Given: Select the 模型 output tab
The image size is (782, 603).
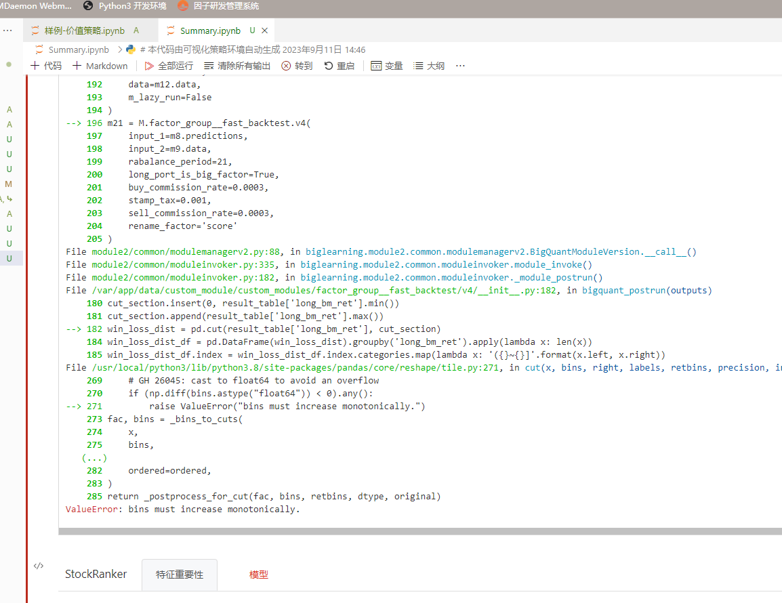Looking at the screenshot, I should 259,575.
